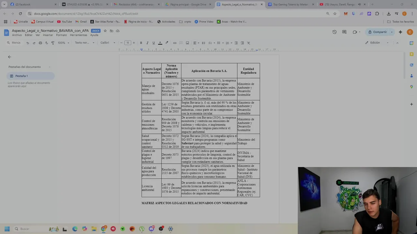
Task: Open Discord from the taskbar
Action: coord(151,229)
